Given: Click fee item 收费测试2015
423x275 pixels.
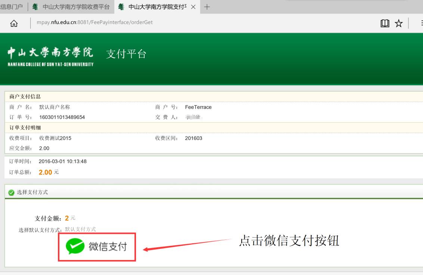Looking at the screenshot, I should coord(55,138).
